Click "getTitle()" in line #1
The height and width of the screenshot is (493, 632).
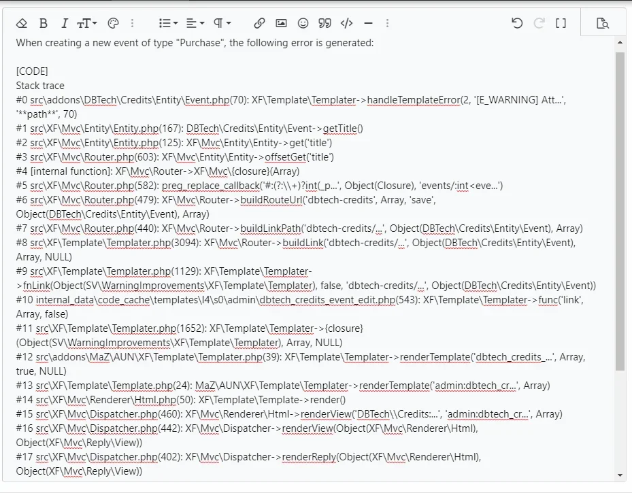(x=343, y=129)
